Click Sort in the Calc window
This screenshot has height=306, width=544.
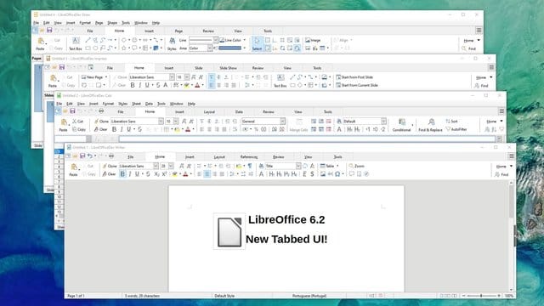451,122
